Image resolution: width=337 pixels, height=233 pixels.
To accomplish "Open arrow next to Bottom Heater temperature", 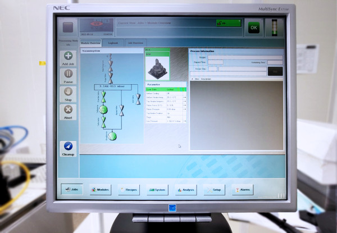I will click(x=184, y=97).
